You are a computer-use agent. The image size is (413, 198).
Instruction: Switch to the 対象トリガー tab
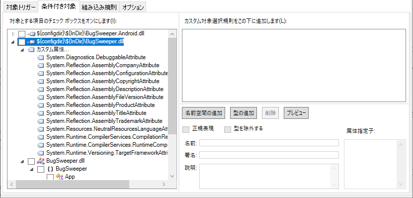point(20,7)
